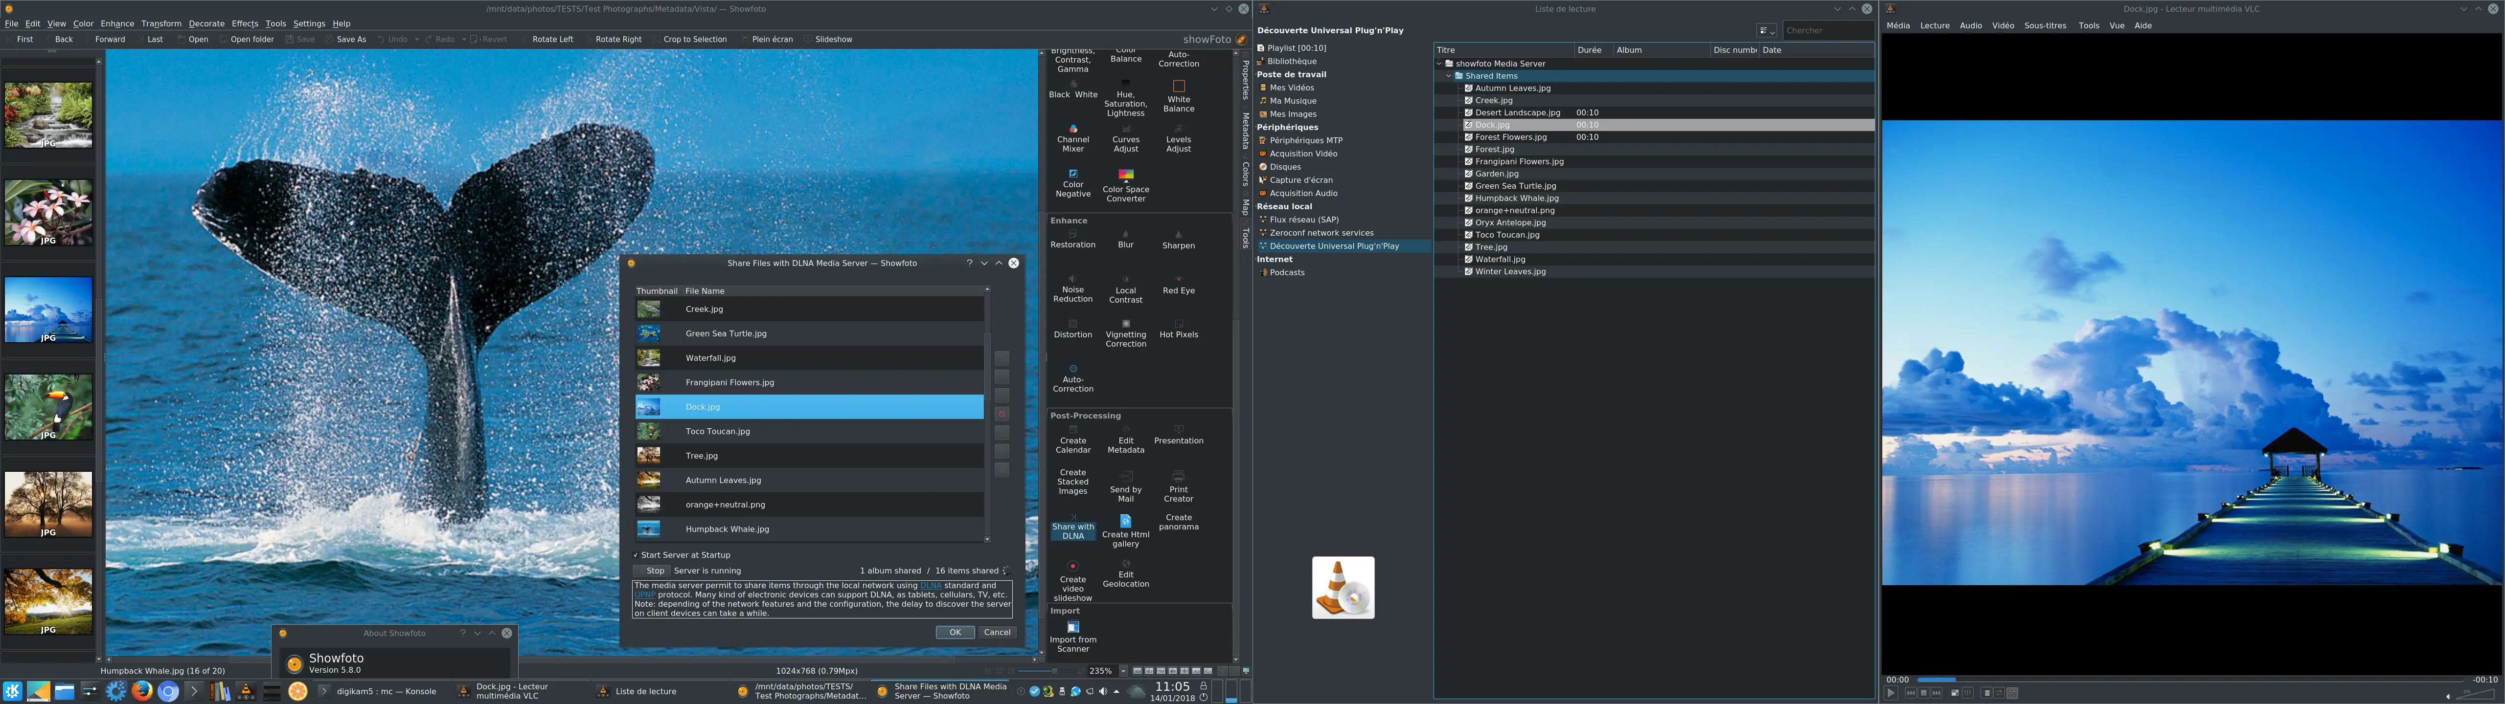Click VLC shuffle (random) button
The image size is (2505, 704).
tap(2012, 693)
